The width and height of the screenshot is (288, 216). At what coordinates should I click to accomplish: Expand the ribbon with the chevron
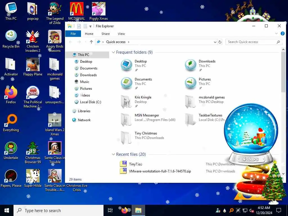coord(276,34)
